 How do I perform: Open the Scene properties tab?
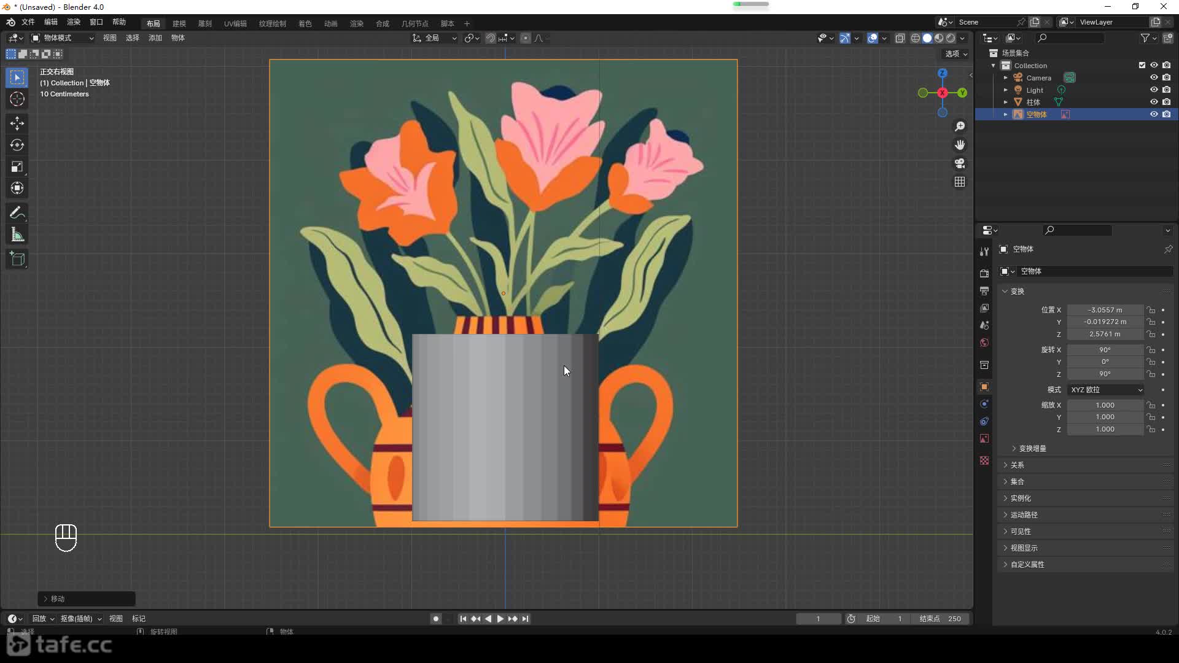coord(984,325)
